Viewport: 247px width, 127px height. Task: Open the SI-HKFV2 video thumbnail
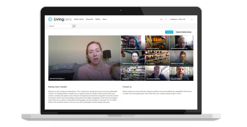133,73
